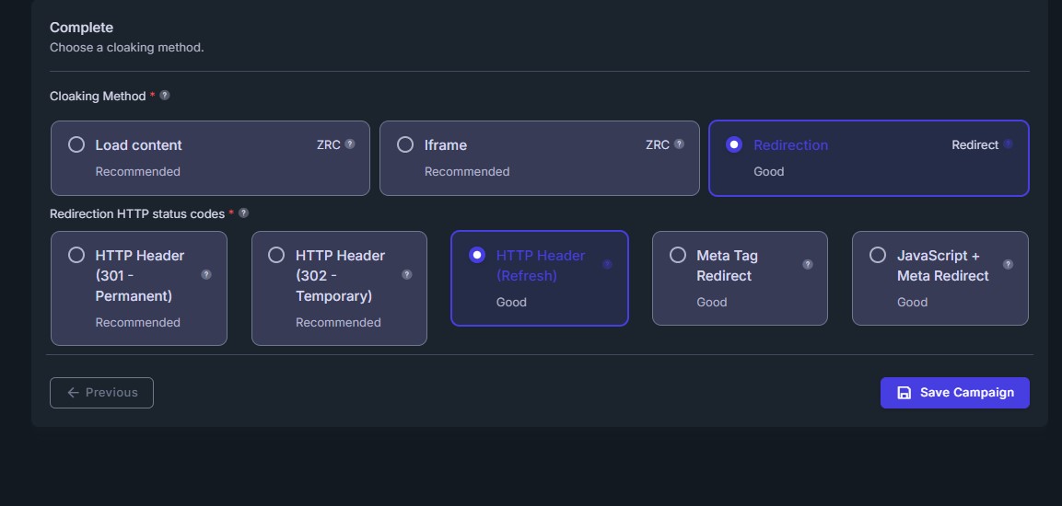Select the Load content radio button
The width and height of the screenshot is (1062, 506).
pyautogui.click(x=76, y=144)
